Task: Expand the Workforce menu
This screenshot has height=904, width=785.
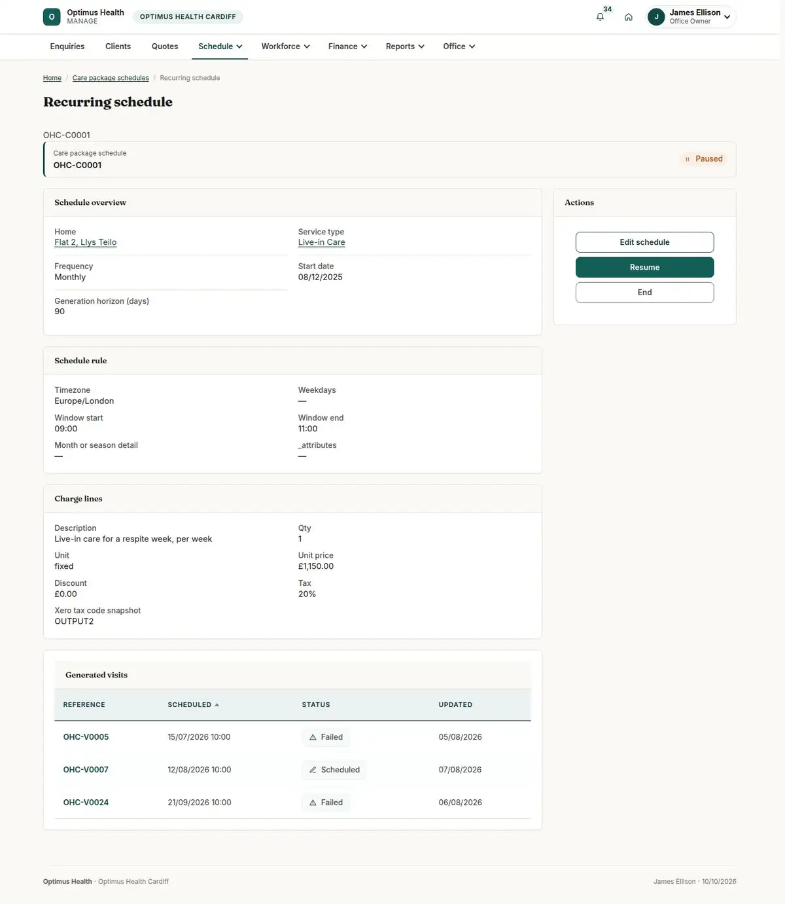Action: 285,46
